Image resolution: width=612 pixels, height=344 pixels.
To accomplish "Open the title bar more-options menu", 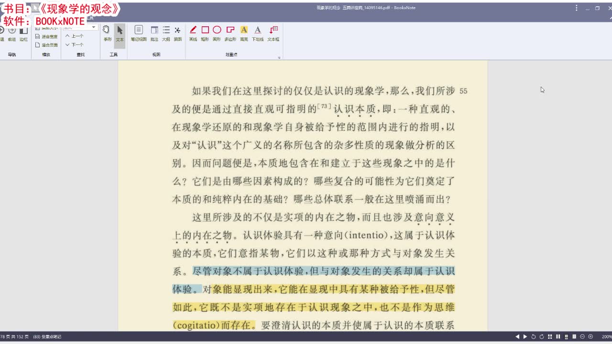I will coord(577,8).
